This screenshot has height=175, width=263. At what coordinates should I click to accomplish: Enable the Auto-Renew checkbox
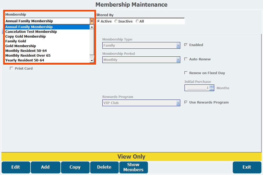click(x=186, y=59)
